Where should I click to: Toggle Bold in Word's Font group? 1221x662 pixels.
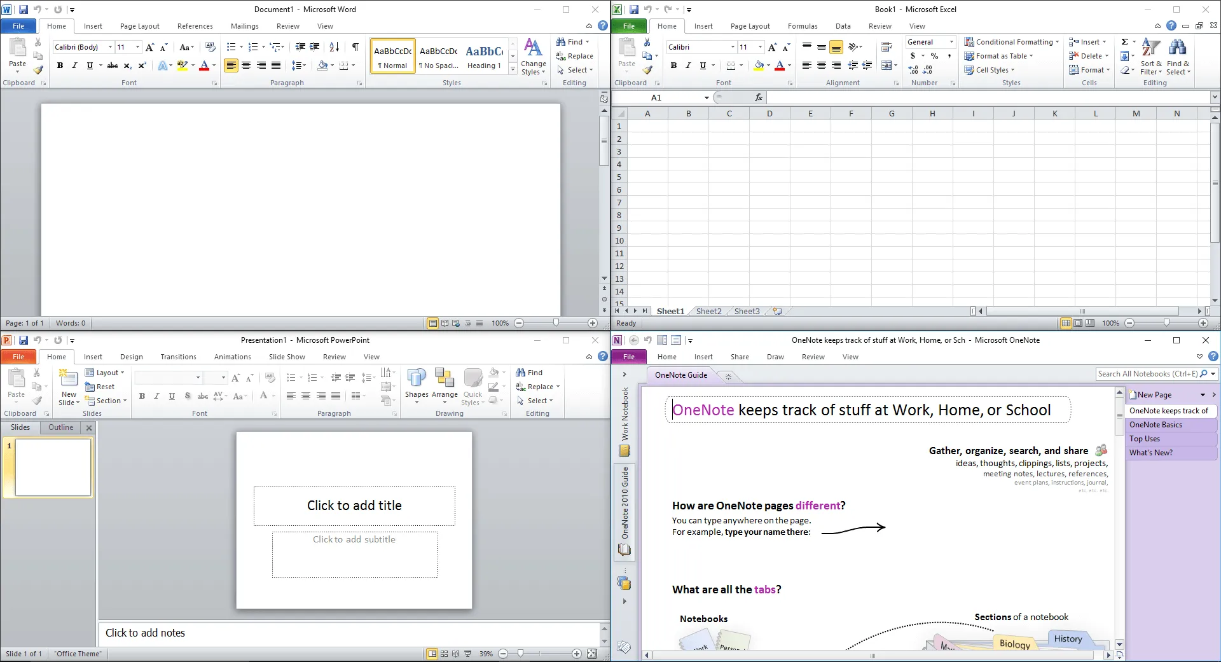coord(60,66)
